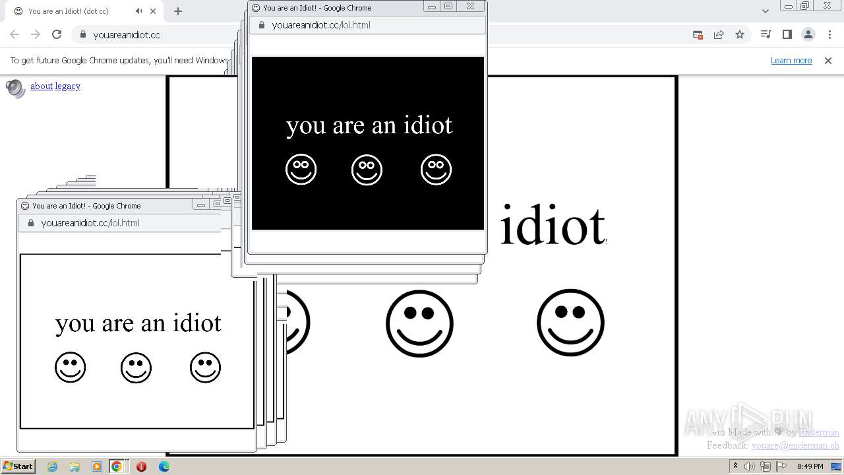844x475 pixels.
Task: Click the right smiley in the black popup
Action: [x=436, y=170]
